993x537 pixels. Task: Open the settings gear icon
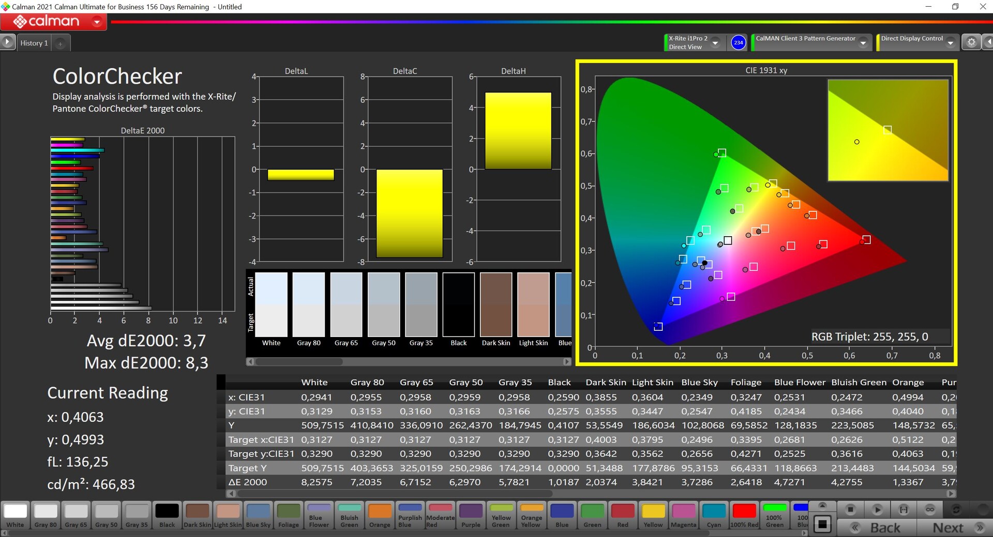click(971, 42)
